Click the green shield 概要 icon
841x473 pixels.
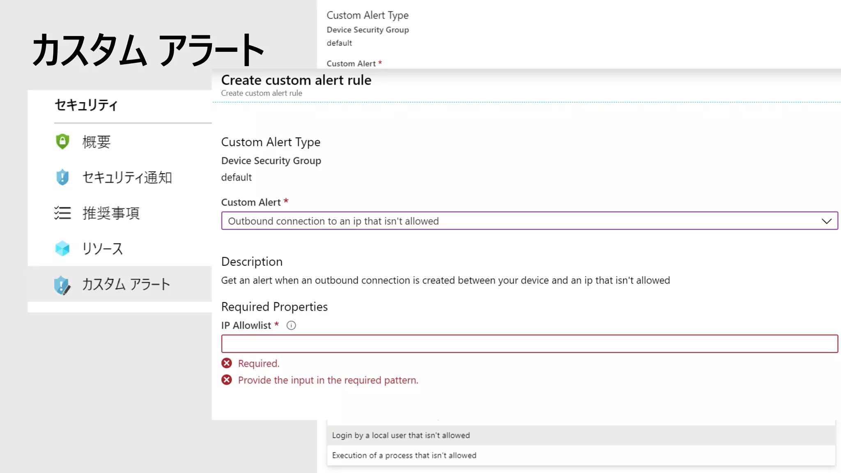(x=62, y=142)
